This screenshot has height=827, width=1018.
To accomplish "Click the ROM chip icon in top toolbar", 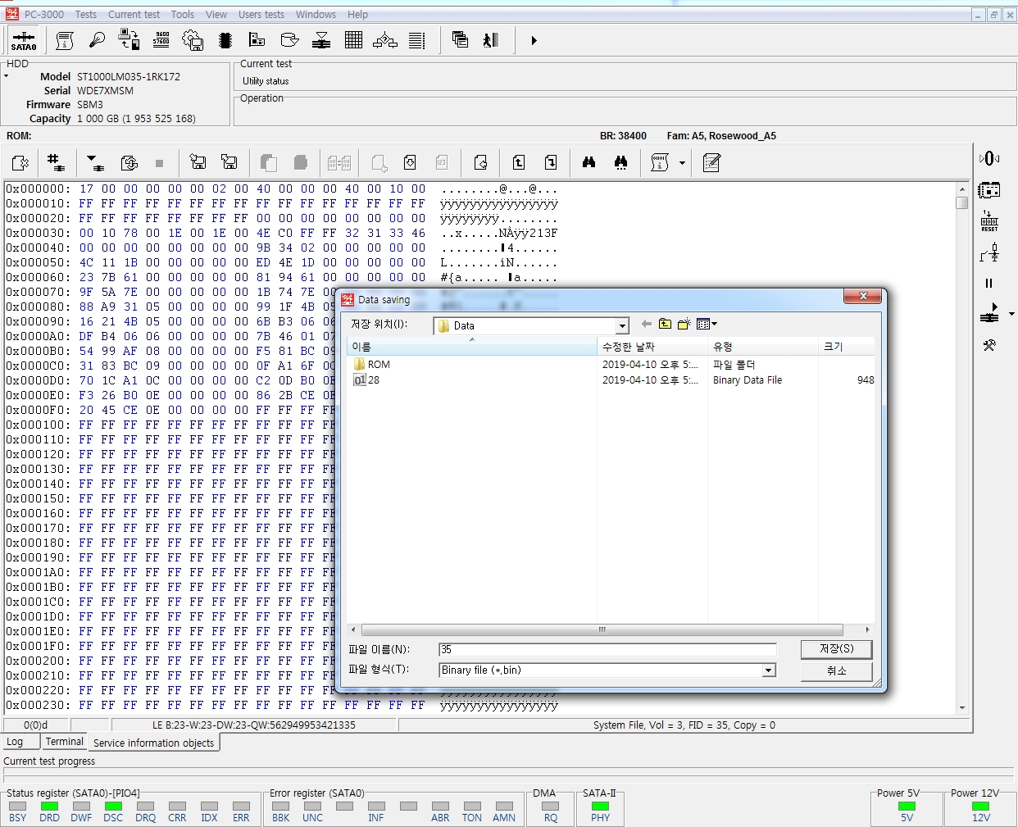I will [225, 40].
